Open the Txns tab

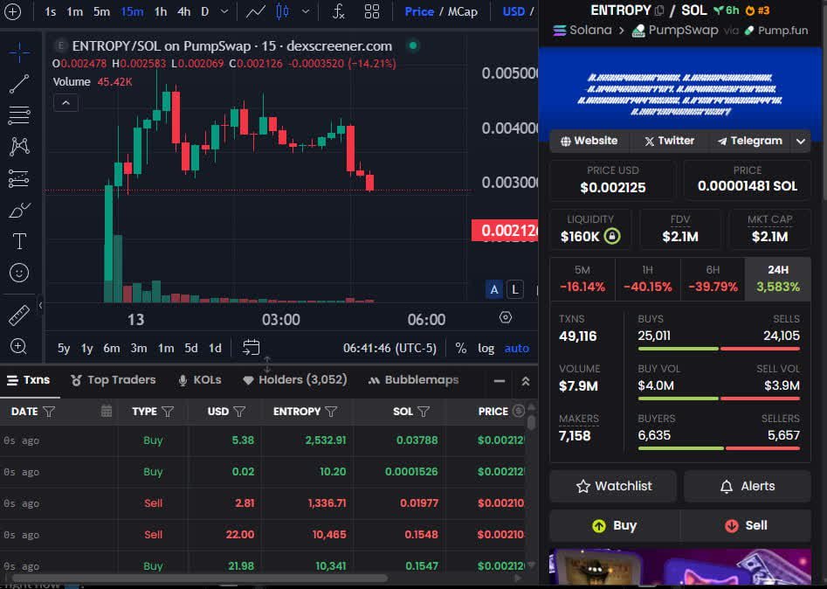29,380
